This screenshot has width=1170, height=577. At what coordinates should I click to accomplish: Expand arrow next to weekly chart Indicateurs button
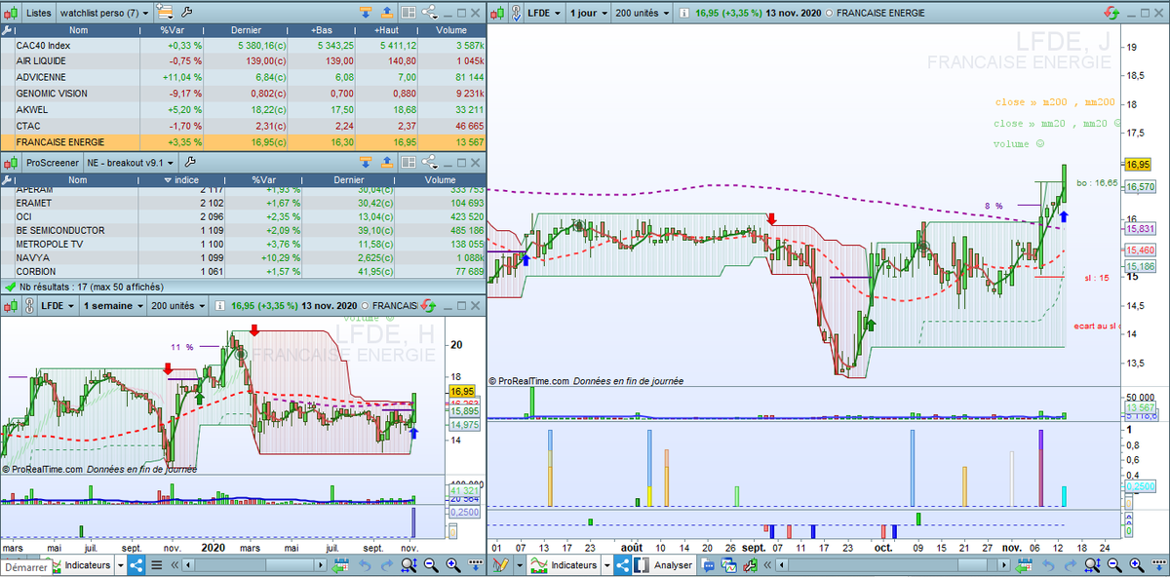pyautogui.click(x=120, y=565)
